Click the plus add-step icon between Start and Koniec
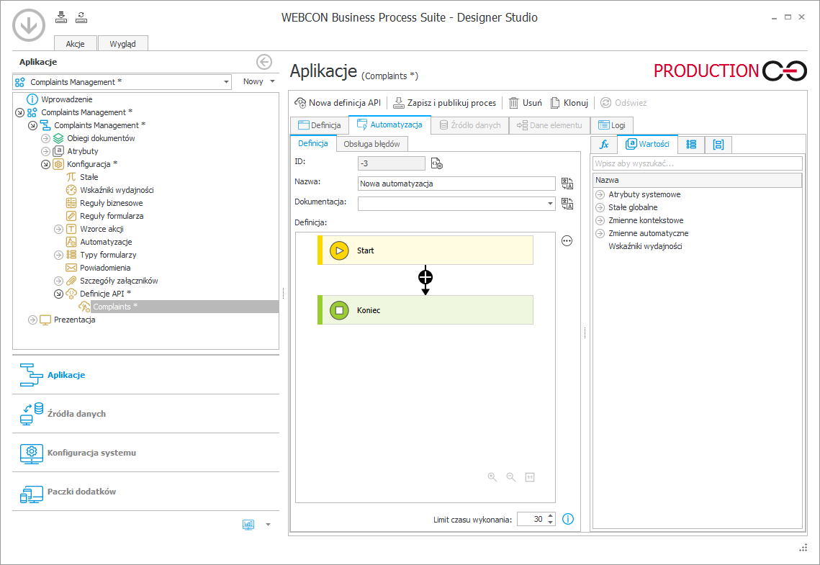The height and width of the screenshot is (565, 820). (x=425, y=276)
